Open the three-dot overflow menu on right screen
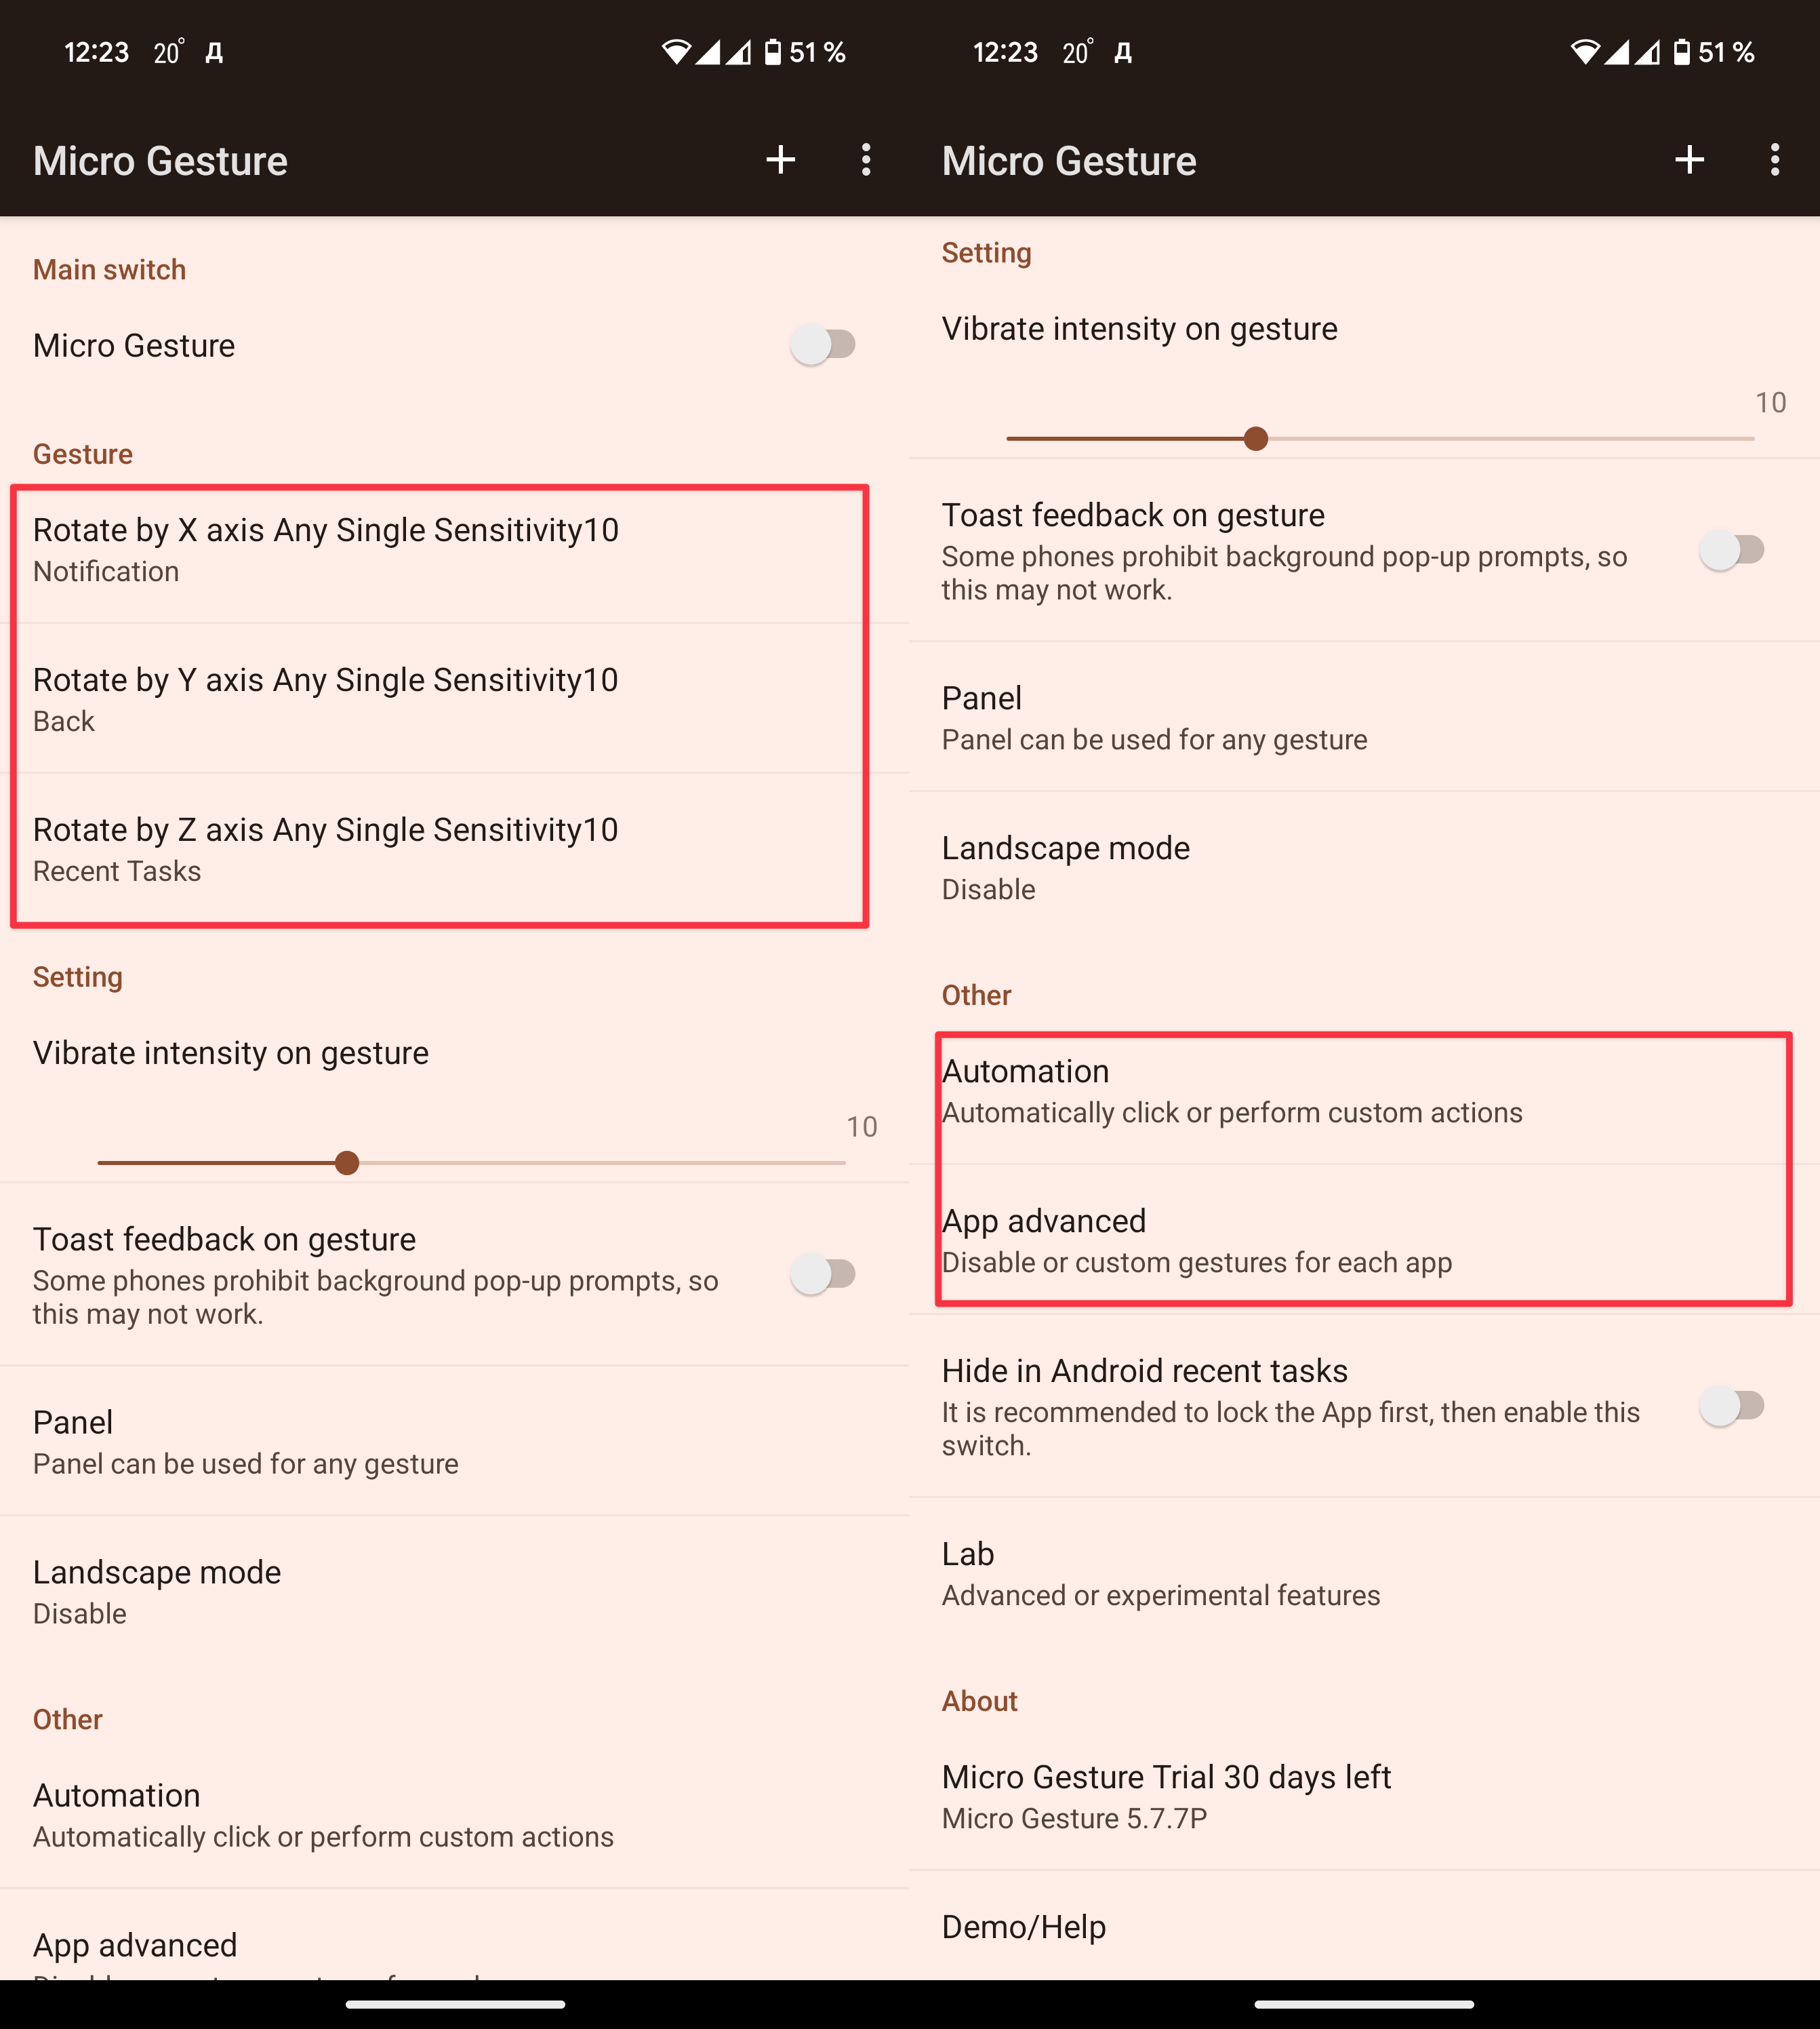This screenshot has width=1820, height=2029. (1774, 160)
